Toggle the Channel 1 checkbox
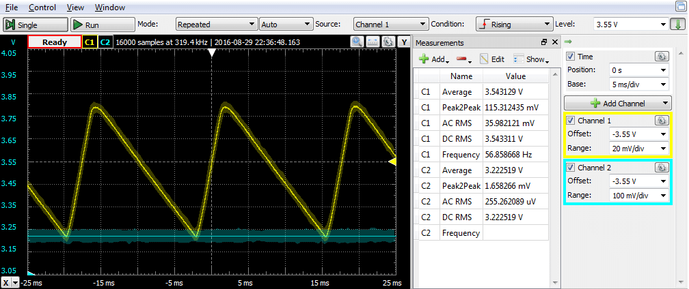Viewport: 689px width, 289px height. (x=571, y=121)
